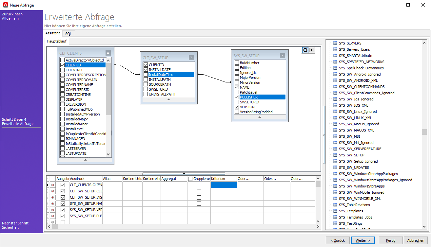Viewport: 431px width, 247px height.
Task: Toggle the Gruppierung header checkbox
Action: coord(190,179)
